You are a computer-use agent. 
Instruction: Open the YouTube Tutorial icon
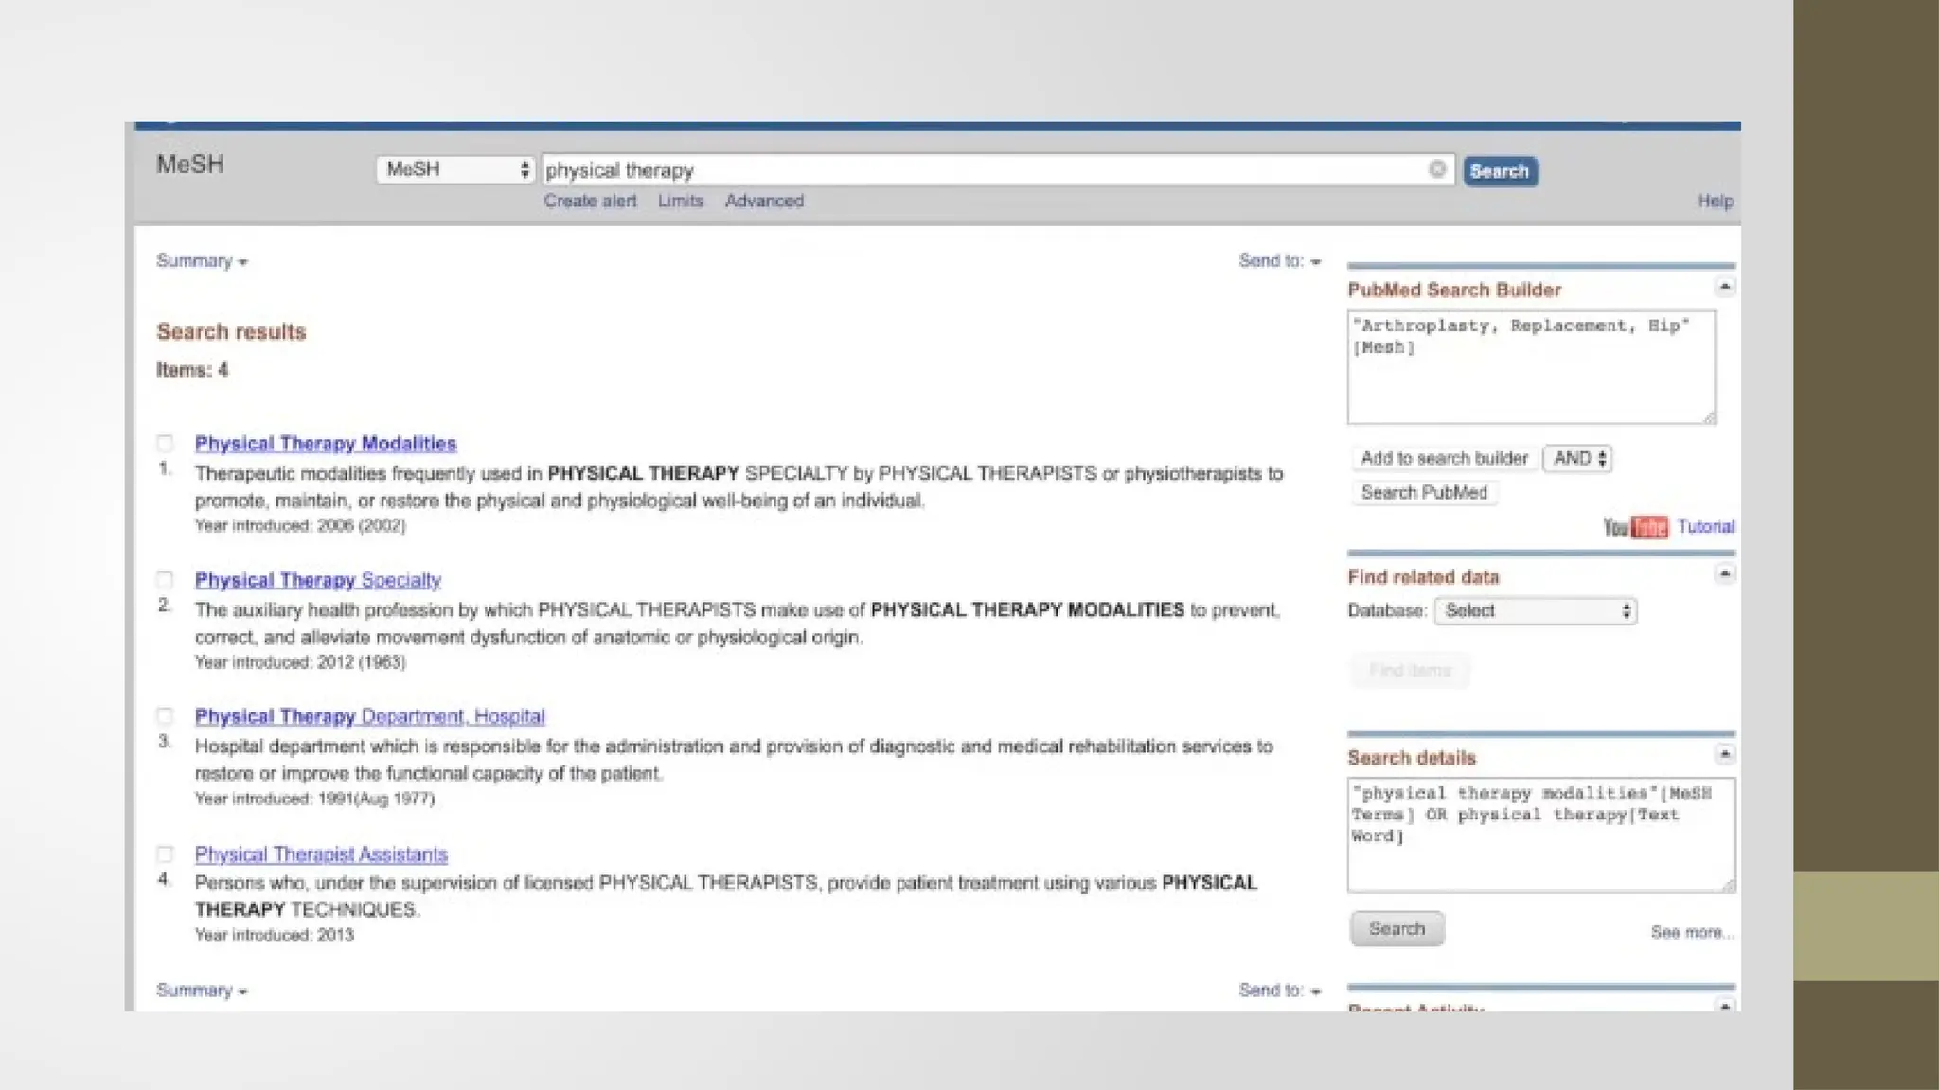(x=1635, y=527)
